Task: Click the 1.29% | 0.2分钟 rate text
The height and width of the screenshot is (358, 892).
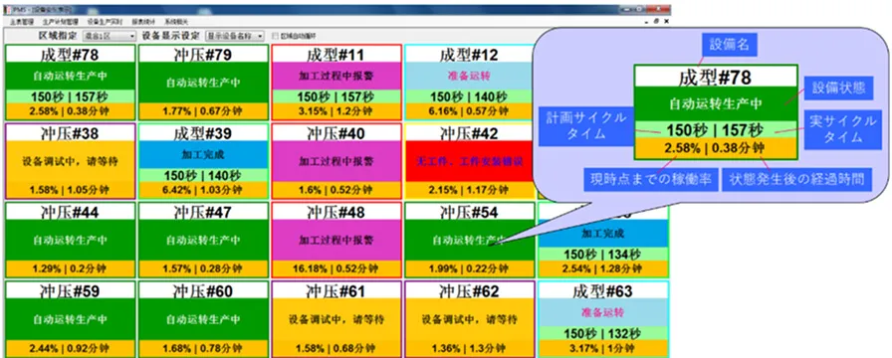Action: tap(70, 268)
